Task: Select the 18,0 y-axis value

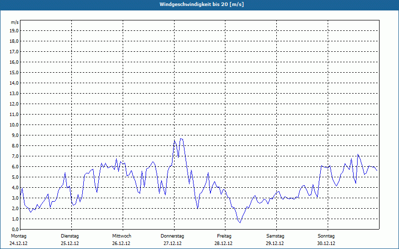Action: [14, 41]
